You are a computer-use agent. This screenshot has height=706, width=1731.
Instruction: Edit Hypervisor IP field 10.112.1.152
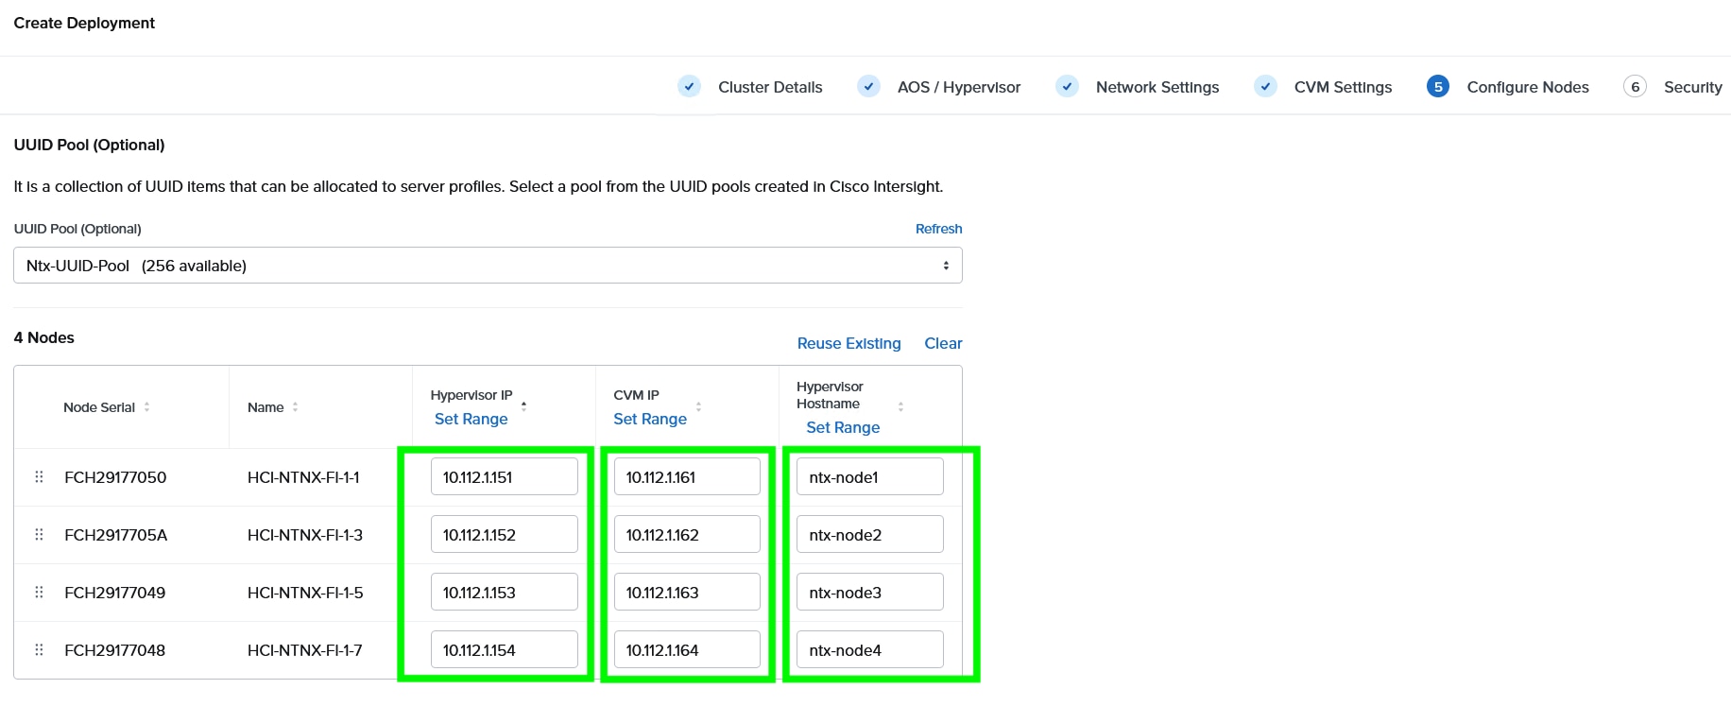(x=505, y=535)
